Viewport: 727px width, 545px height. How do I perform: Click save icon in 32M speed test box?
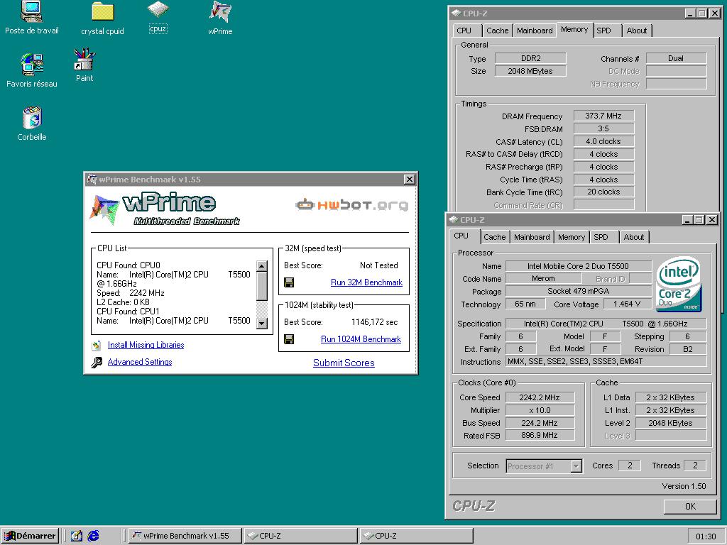(289, 282)
